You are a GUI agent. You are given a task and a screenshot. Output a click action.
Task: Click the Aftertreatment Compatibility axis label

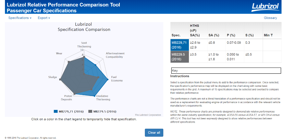[115, 55]
